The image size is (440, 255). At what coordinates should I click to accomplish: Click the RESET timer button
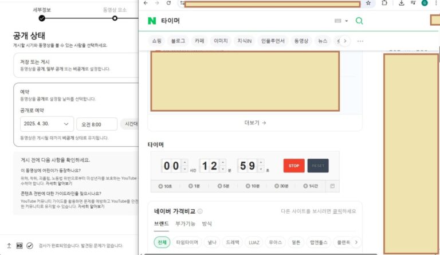tap(318, 166)
